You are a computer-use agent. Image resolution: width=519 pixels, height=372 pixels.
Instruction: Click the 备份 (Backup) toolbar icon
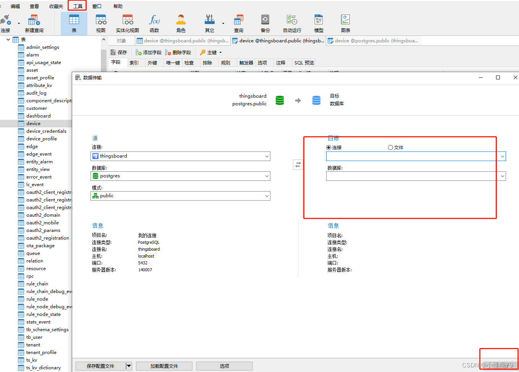point(265,22)
